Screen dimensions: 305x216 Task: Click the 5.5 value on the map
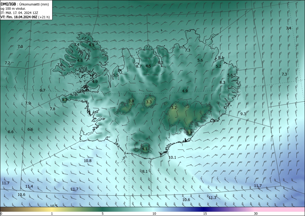(116, 75)
